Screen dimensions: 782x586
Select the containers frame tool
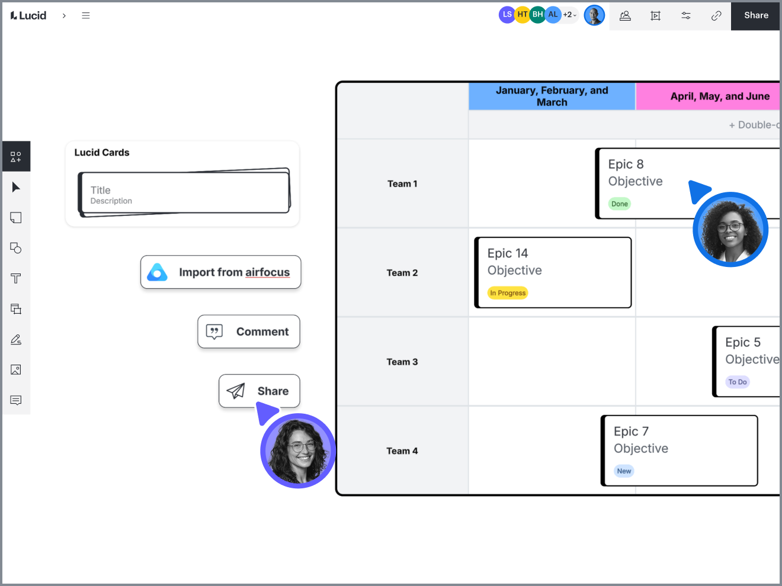(x=16, y=309)
